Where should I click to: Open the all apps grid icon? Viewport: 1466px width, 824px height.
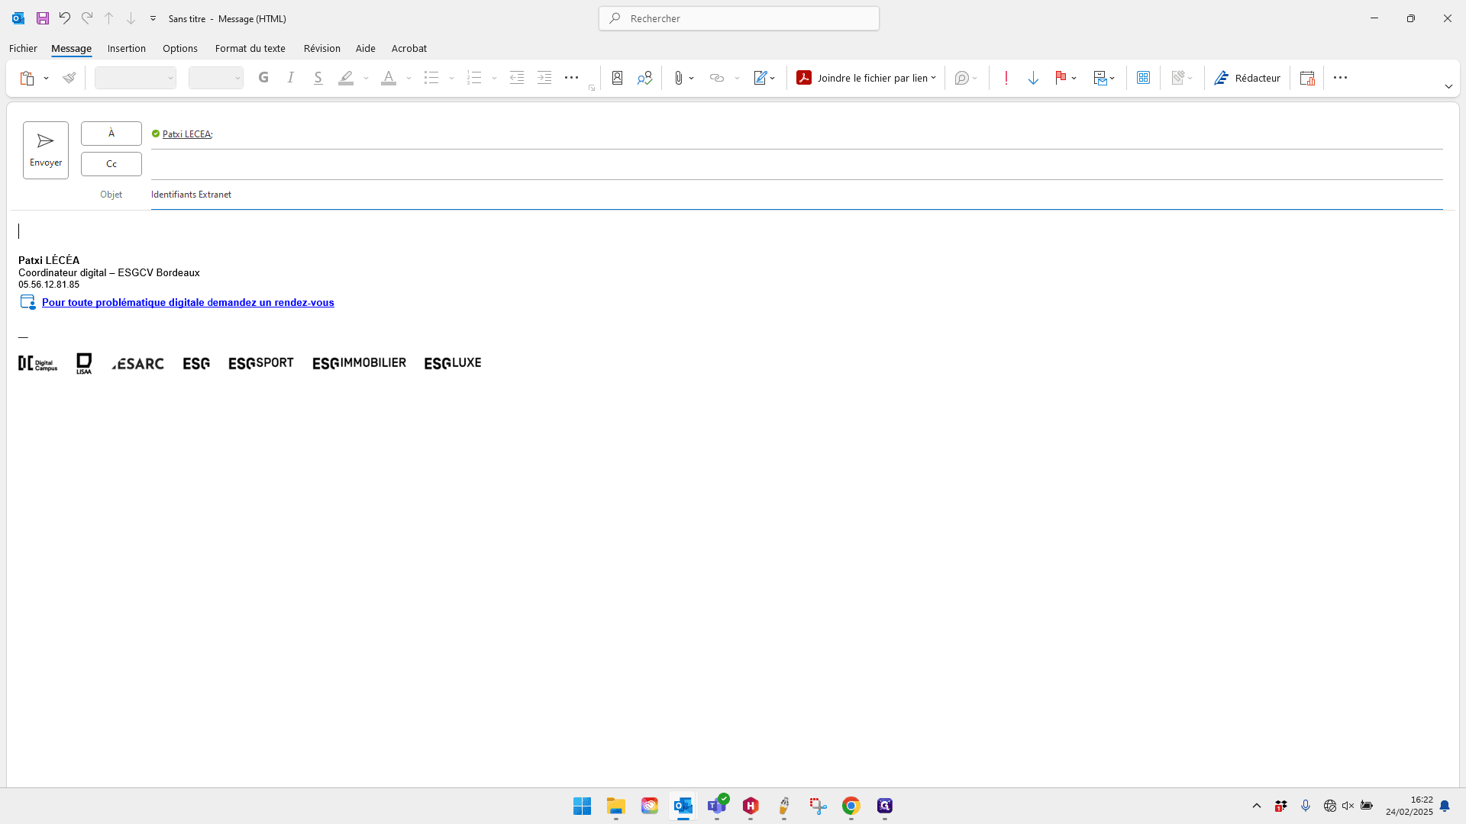tap(1143, 78)
